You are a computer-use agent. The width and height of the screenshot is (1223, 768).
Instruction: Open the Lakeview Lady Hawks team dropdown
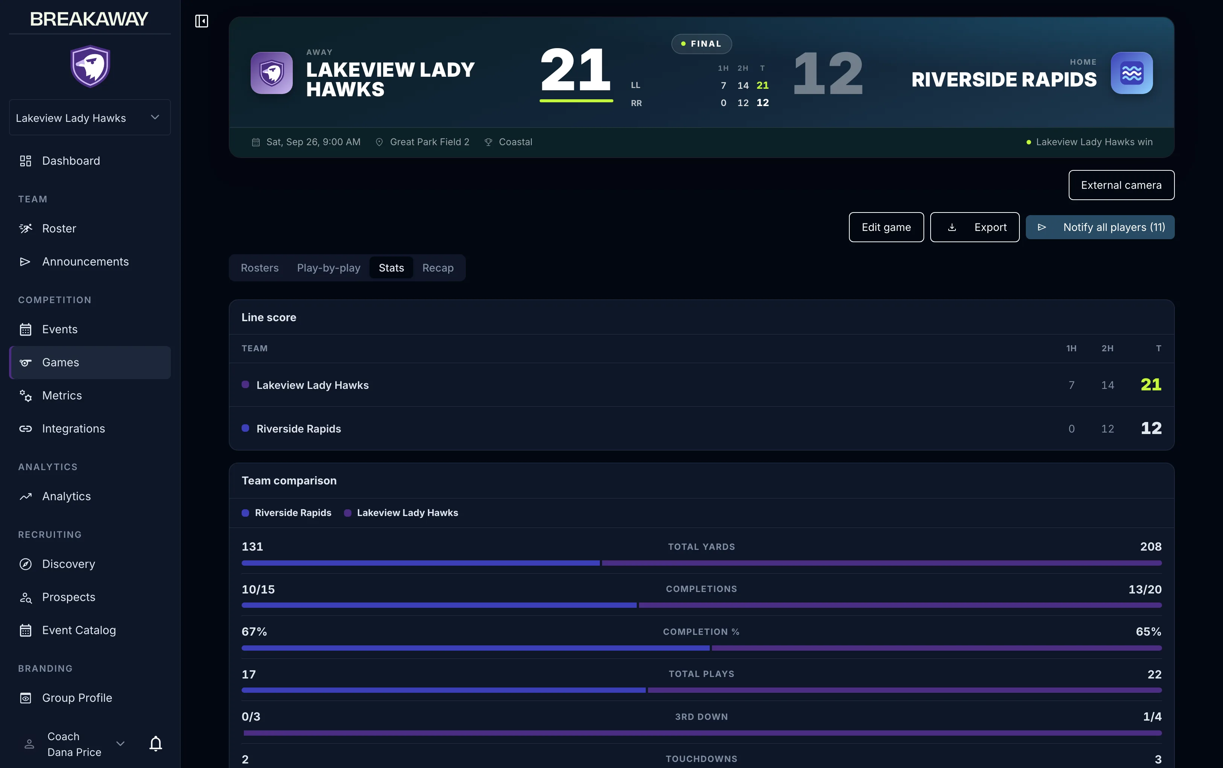(90, 118)
